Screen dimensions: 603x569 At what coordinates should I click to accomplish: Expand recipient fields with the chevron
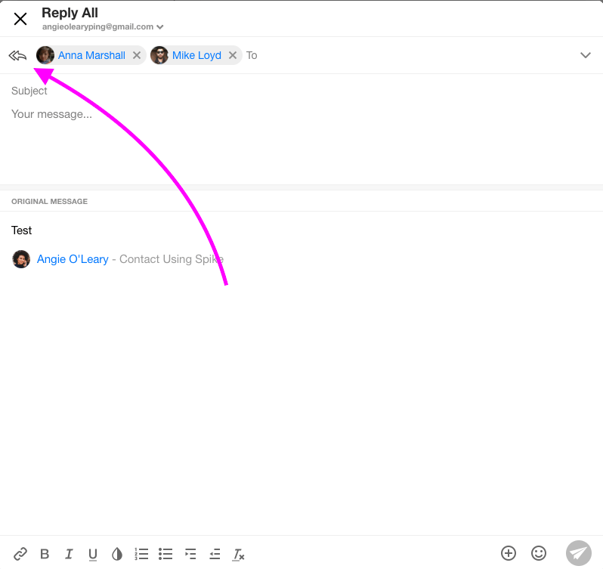tap(586, 55)
